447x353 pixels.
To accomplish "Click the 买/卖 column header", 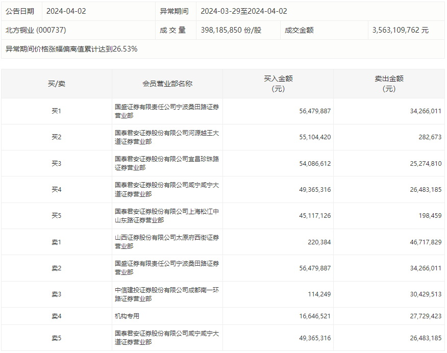I will coord(57,84).
